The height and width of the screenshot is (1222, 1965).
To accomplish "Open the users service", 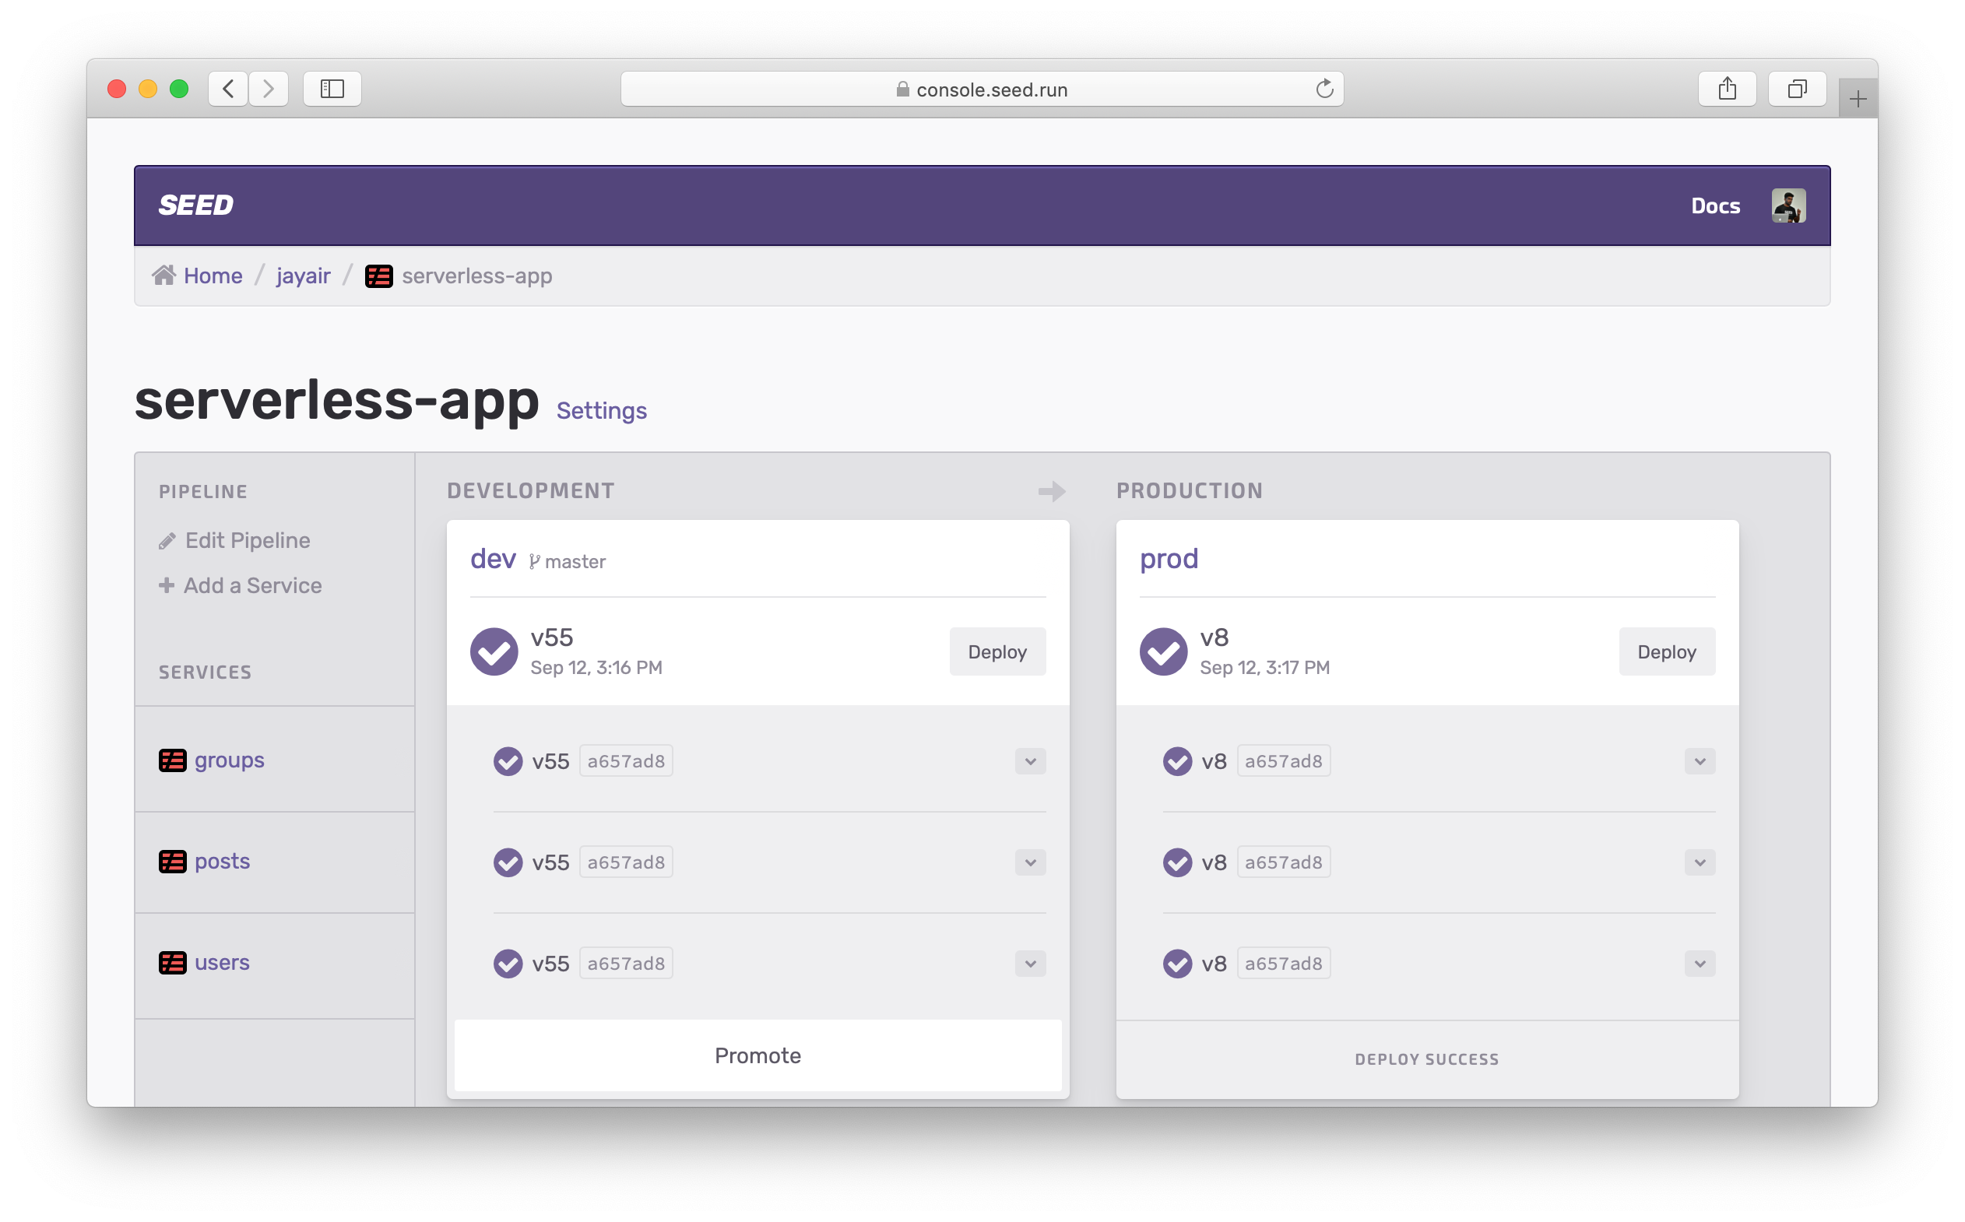I will [221, 962].
